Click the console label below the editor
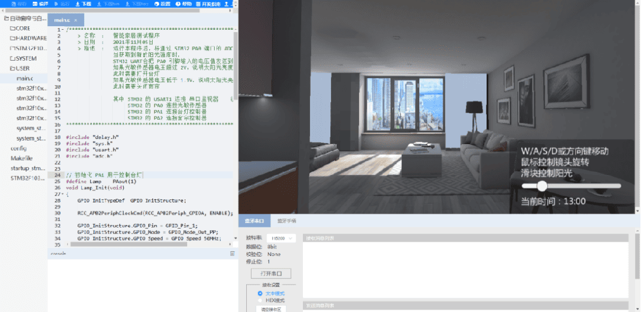 tap(58, 254)
